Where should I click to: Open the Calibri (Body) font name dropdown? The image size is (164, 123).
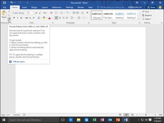pyautogui.click(x=26, y=13)
